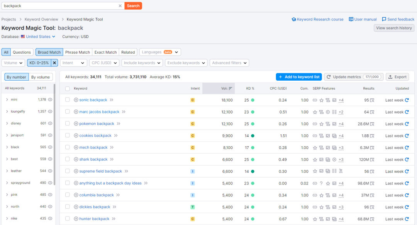Open the Intent filter dropdown

coord(73,63)
